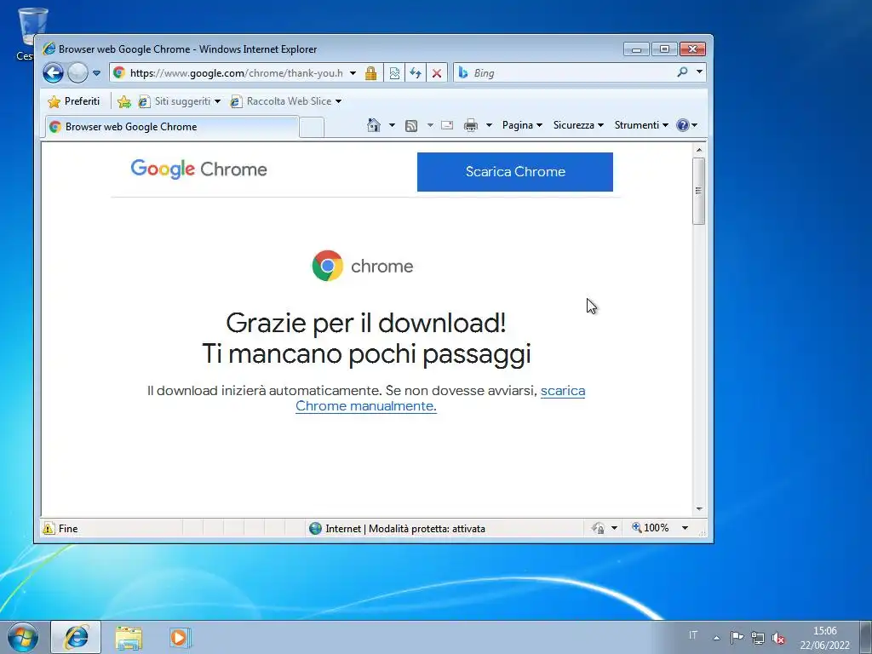Show hidden tray icons arrow
The height and width of the screenshot is (654, 872).
click(x=717, y=638)
